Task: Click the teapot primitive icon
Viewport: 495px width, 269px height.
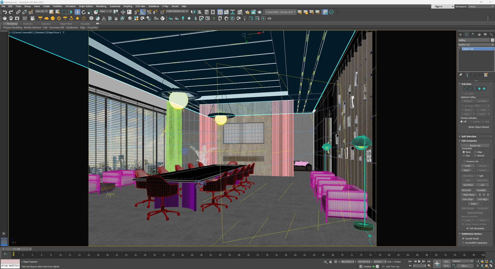Action: (x=5, y=18)
